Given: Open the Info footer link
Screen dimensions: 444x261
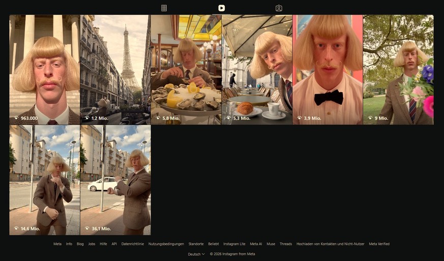Looking at the screenshot, I should pos(69,244).
